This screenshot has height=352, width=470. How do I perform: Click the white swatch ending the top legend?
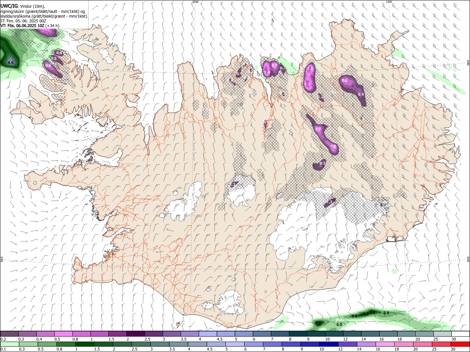(x=460, y=334)
